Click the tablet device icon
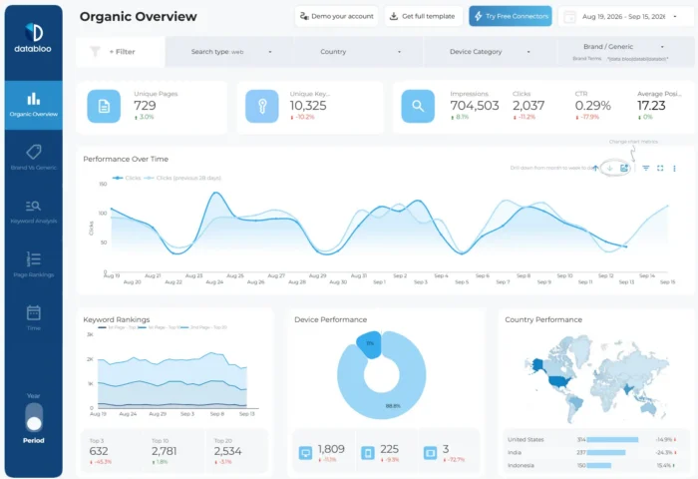The width and height of the screenshot is (698, 479). (x=430, y=453)
